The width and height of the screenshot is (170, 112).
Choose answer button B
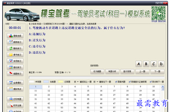(x=146, y=64)
